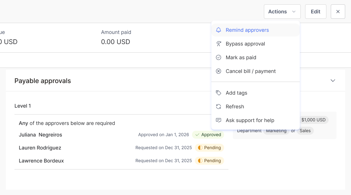Click Lauren Rodriguez's Pending status badge
This screenshot has height=195, width=351.
[x=210, y=148]
